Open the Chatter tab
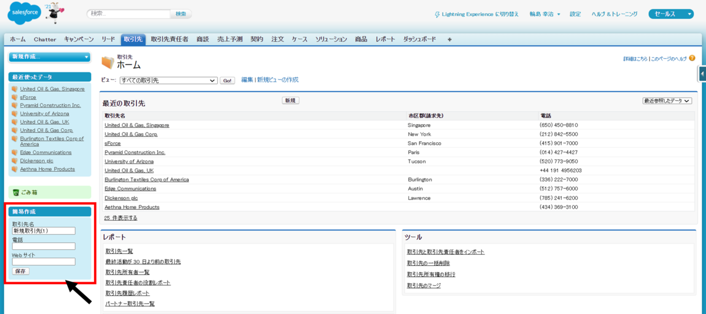This screenshot has width=706, height=314. click(45, 39)
